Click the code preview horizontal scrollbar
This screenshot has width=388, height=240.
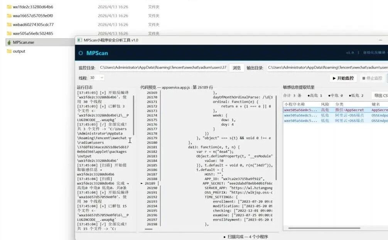[148, 229]
